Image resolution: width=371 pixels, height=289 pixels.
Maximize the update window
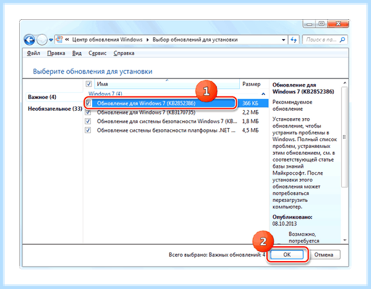[322, 24]
